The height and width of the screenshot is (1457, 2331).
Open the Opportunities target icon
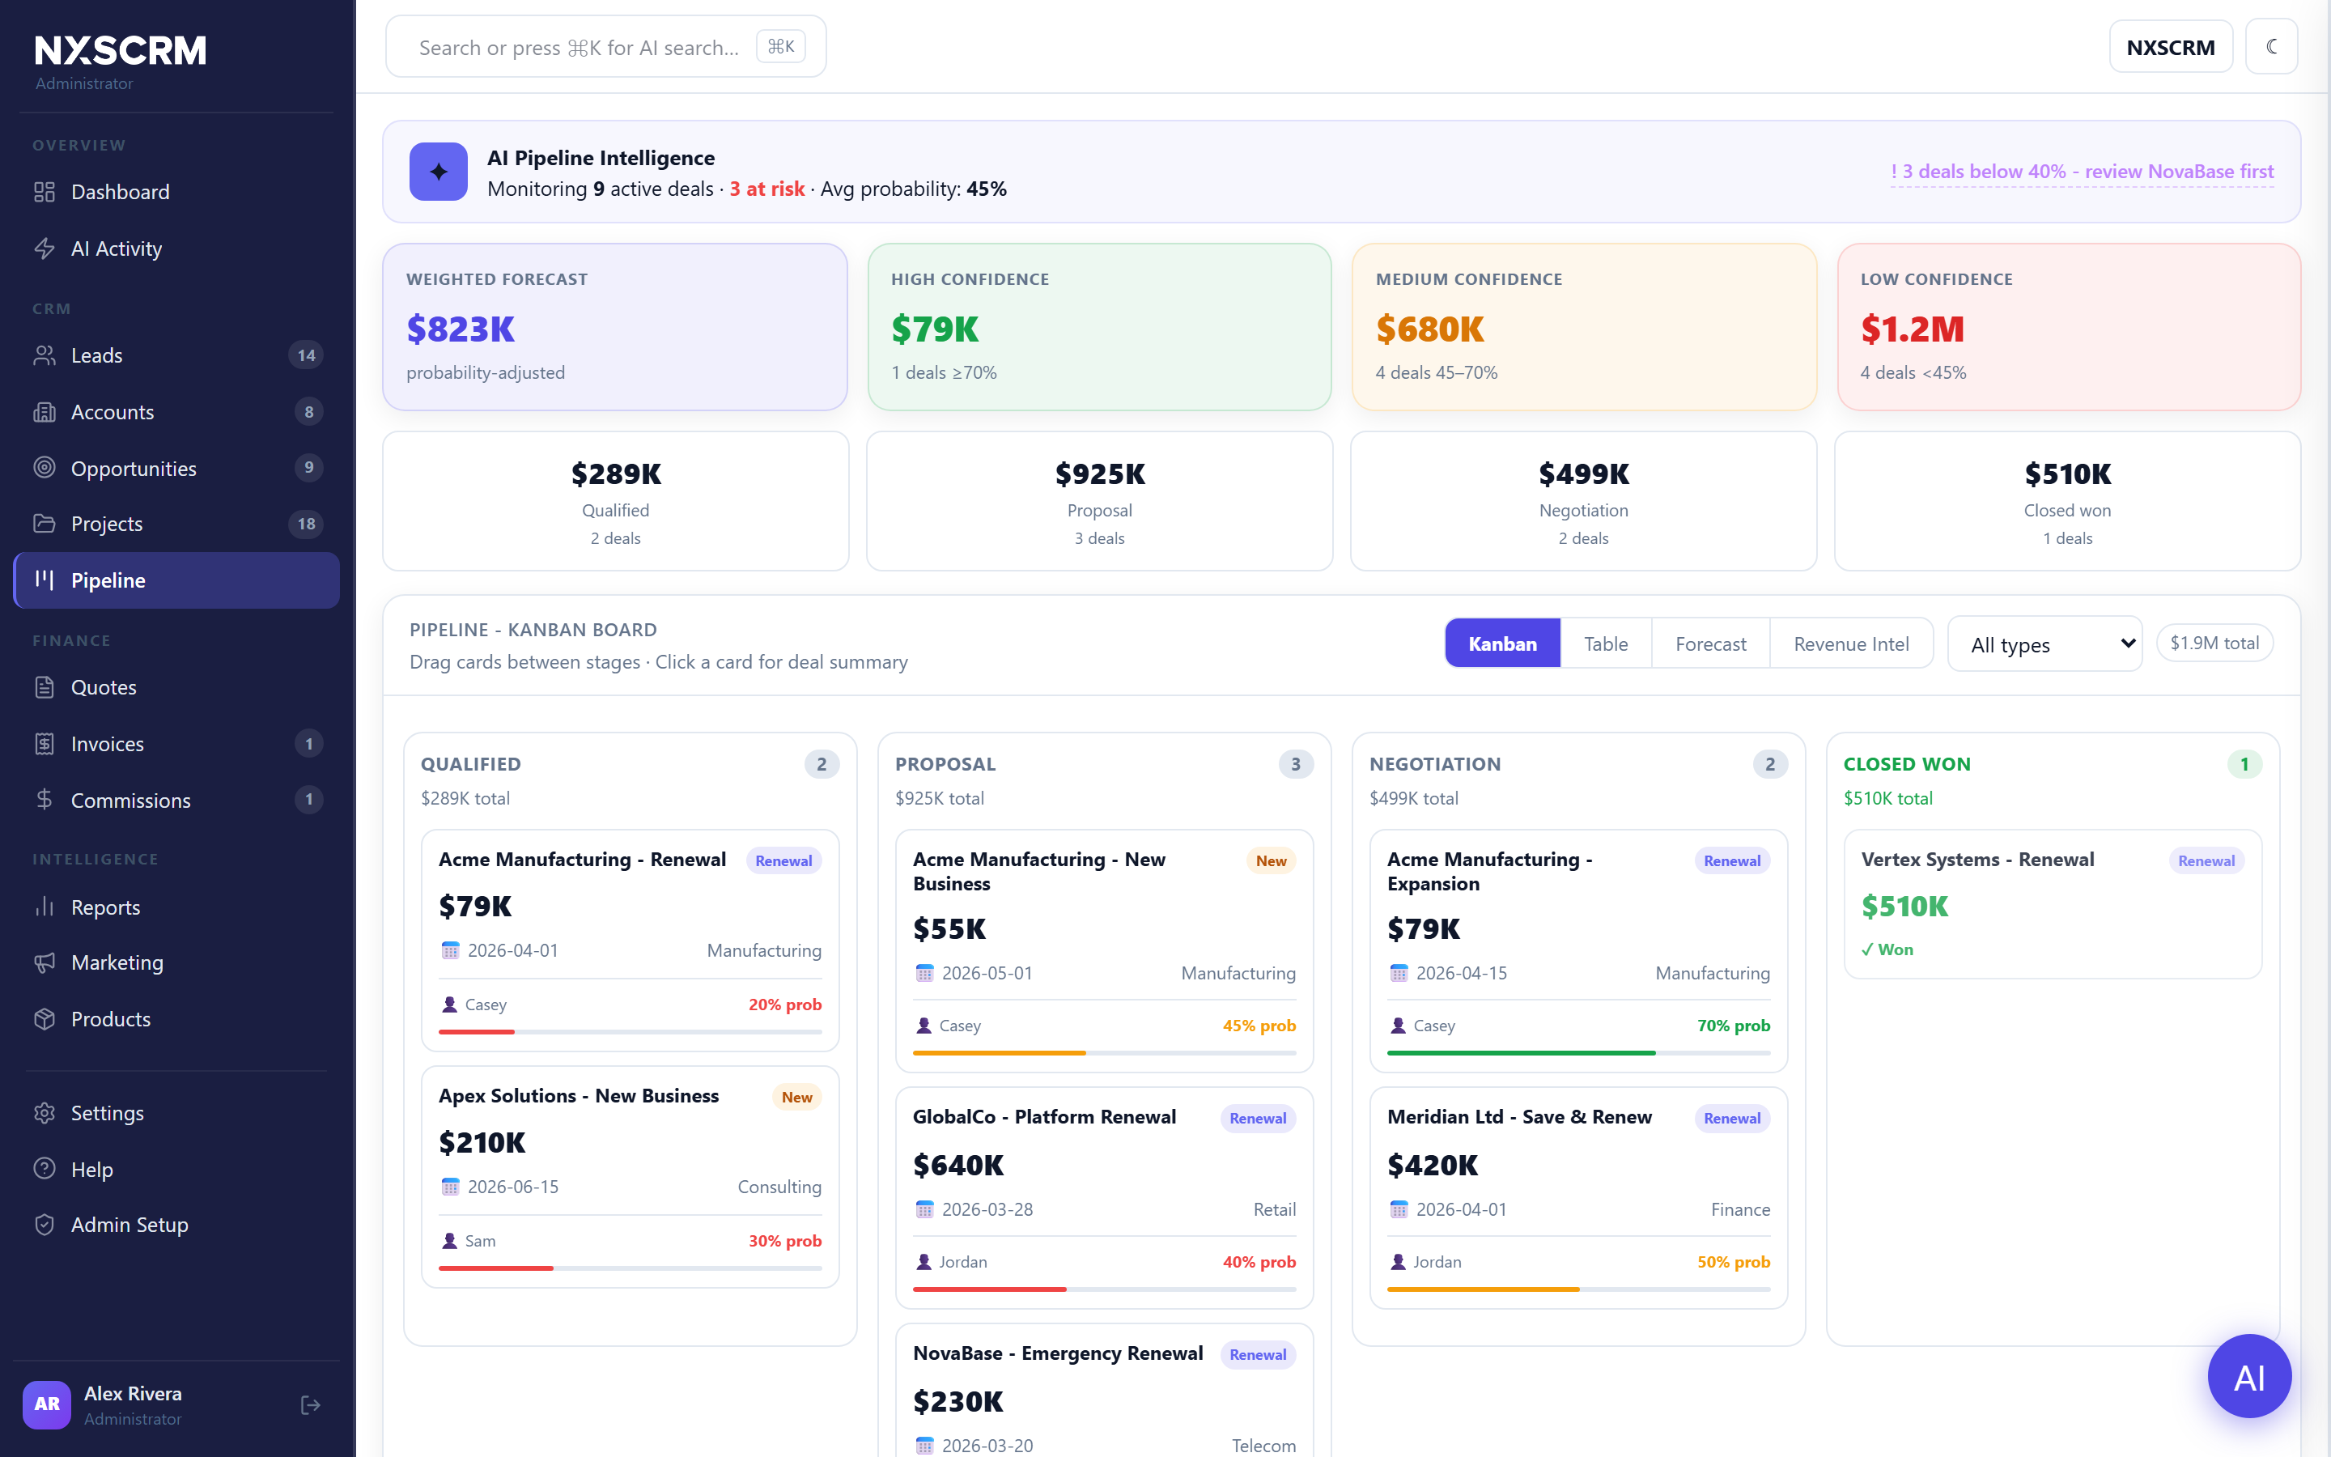(45, 469)
